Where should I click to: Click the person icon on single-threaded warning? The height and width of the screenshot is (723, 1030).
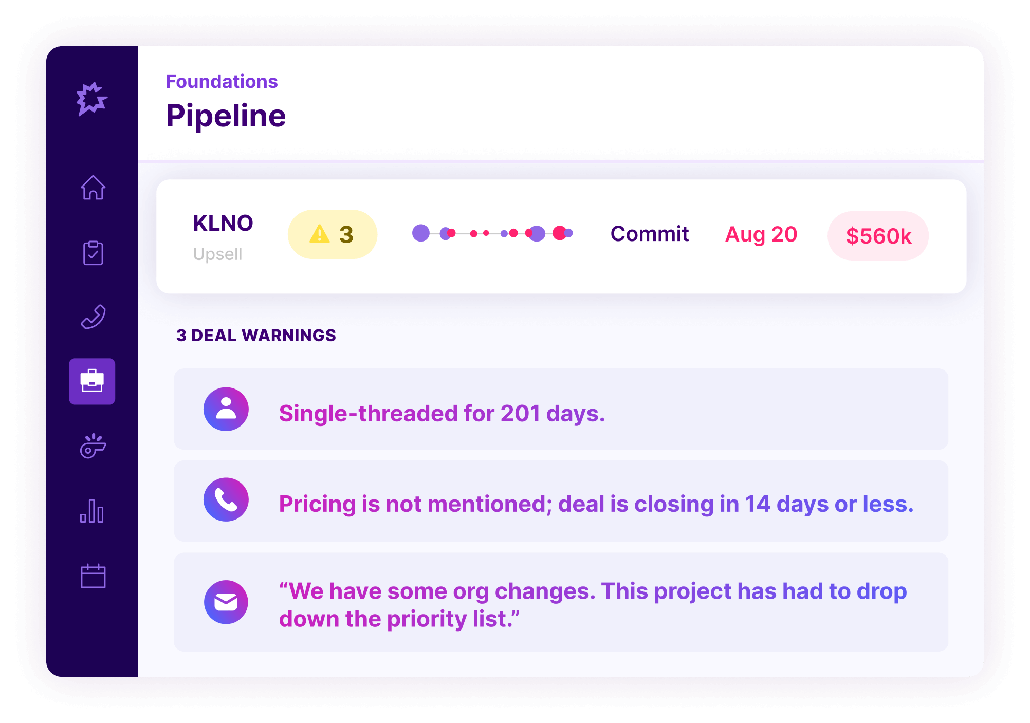226,409
